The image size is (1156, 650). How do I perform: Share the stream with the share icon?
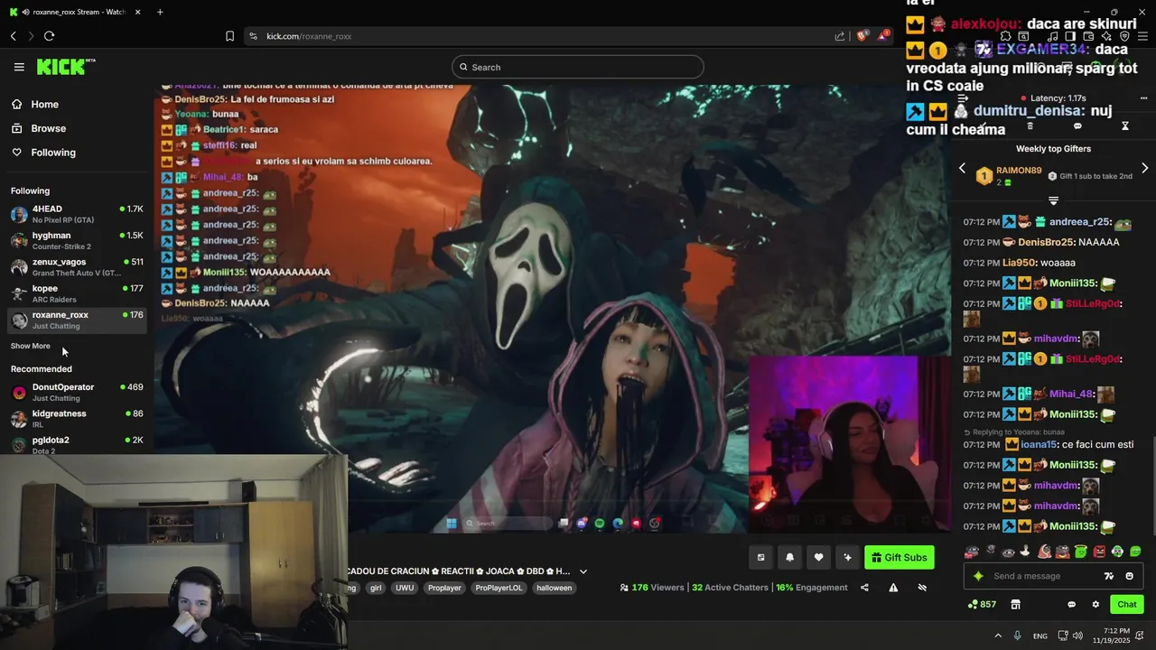click(864, 588)
